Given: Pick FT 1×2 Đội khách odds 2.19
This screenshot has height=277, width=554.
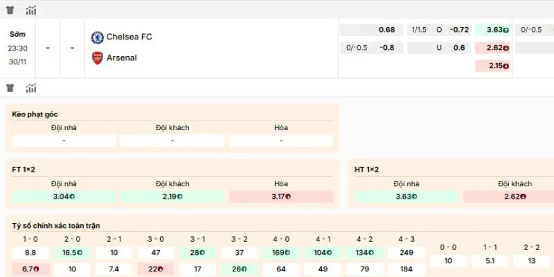Looking at the screenshot, I should point(172,197).
